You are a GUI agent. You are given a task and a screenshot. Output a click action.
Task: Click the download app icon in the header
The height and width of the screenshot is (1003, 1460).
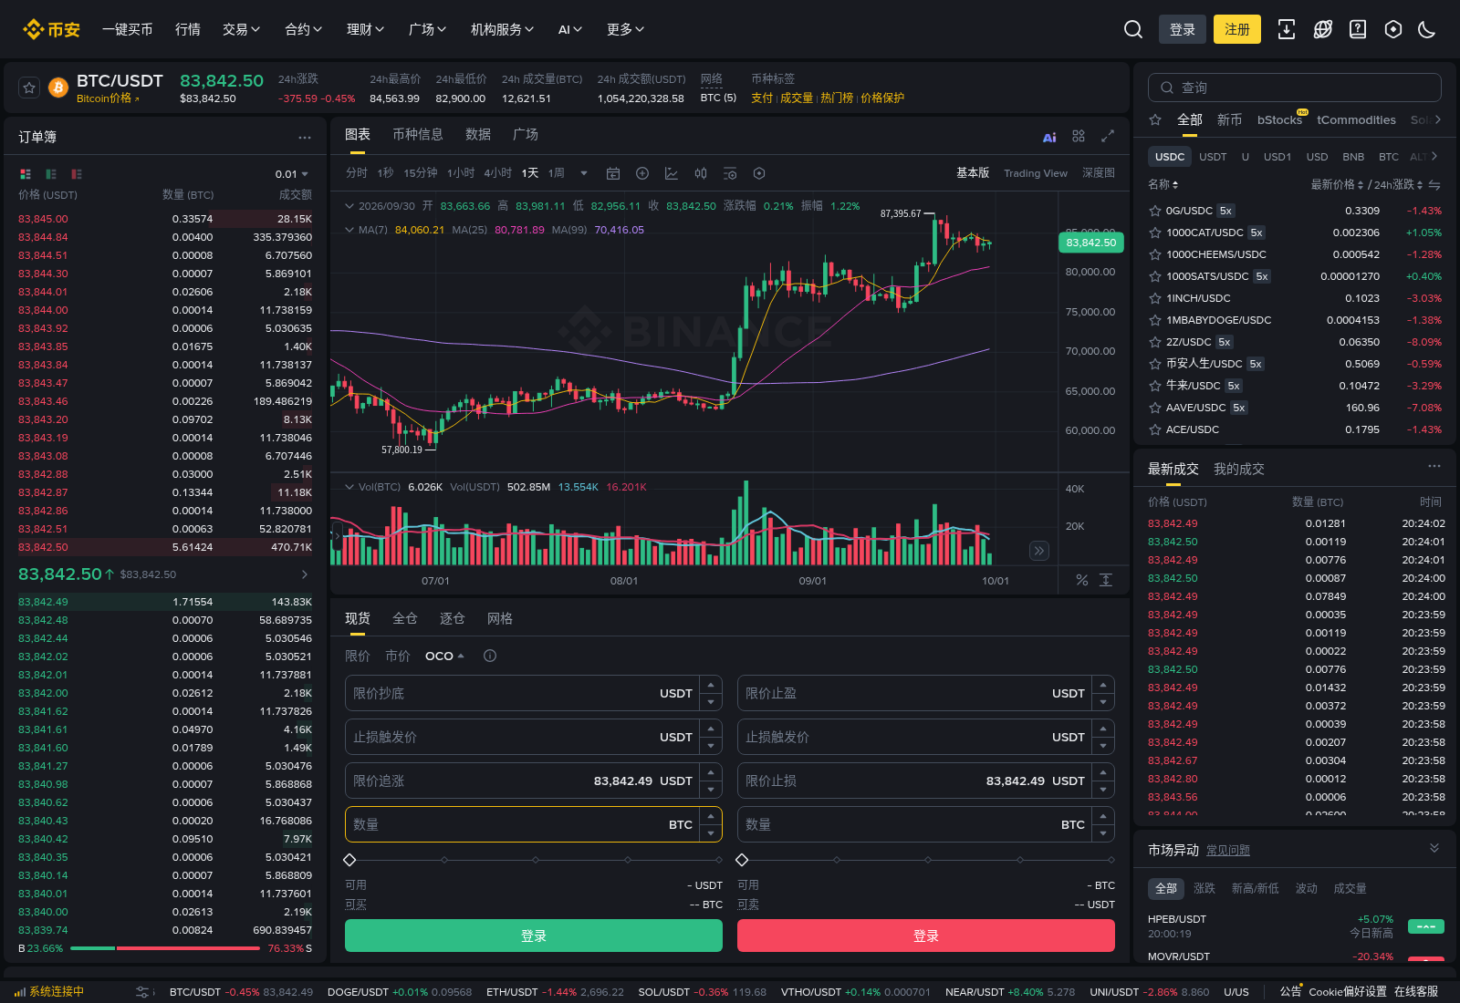click(x=1287, y=29)
